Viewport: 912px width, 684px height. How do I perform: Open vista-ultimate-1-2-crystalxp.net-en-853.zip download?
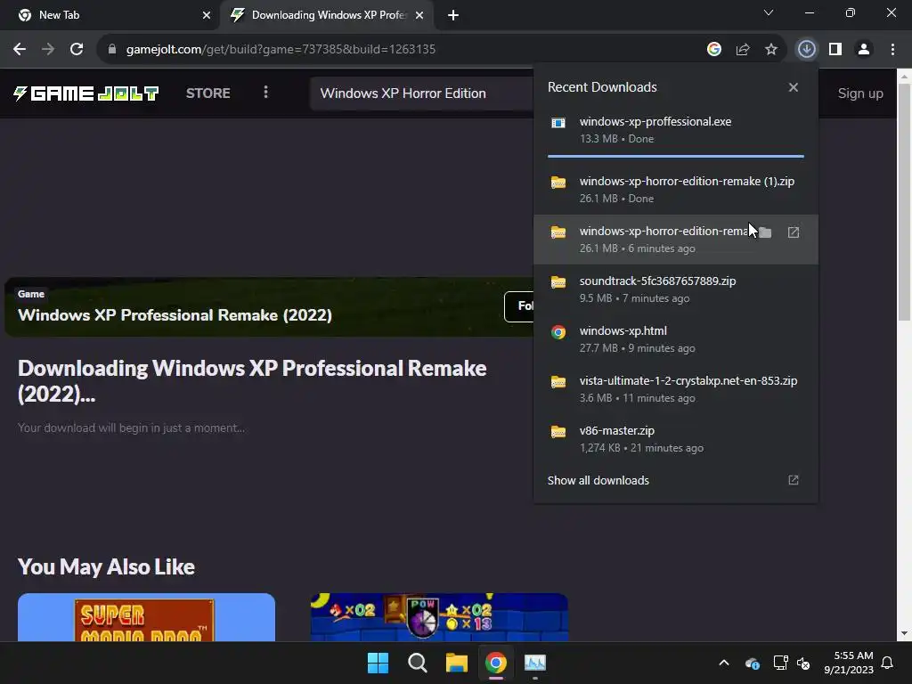pyautogui.click(x=676, y=389)
